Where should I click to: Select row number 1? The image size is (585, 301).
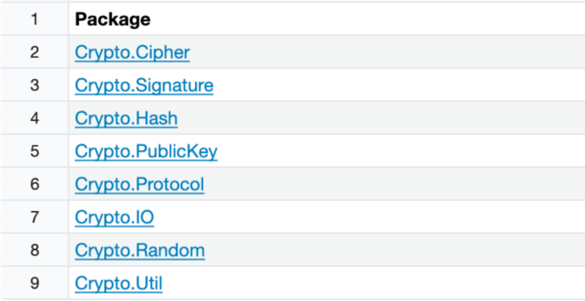tap(34, 19)
